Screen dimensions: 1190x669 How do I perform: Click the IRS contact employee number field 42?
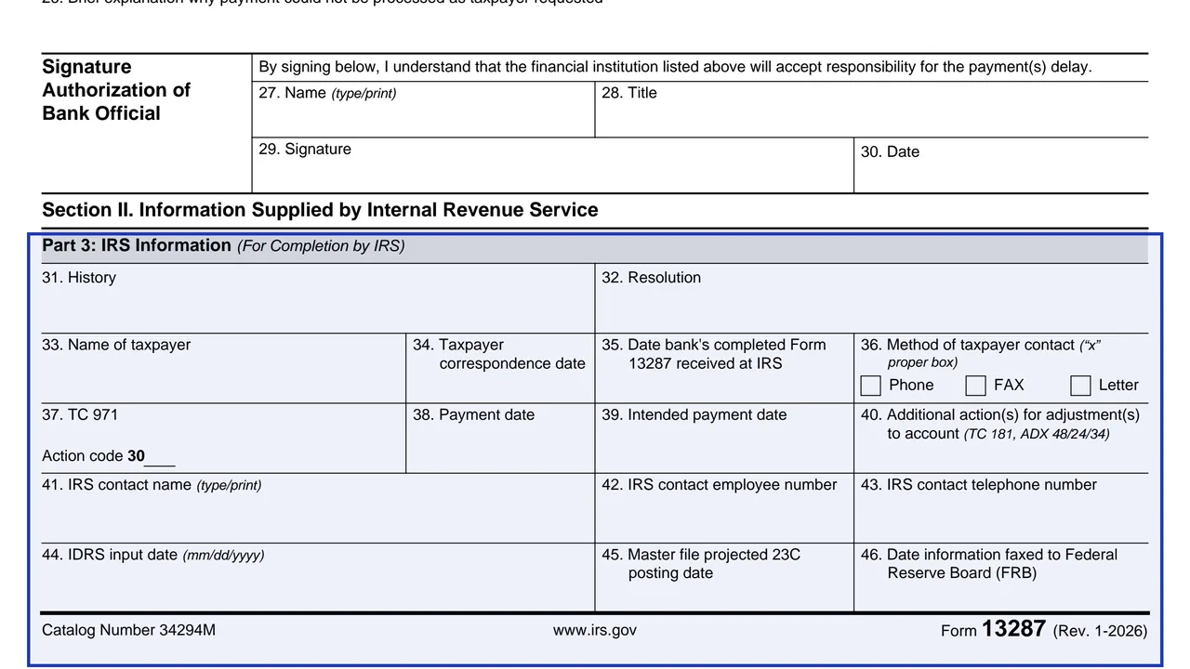pos(724,508)
